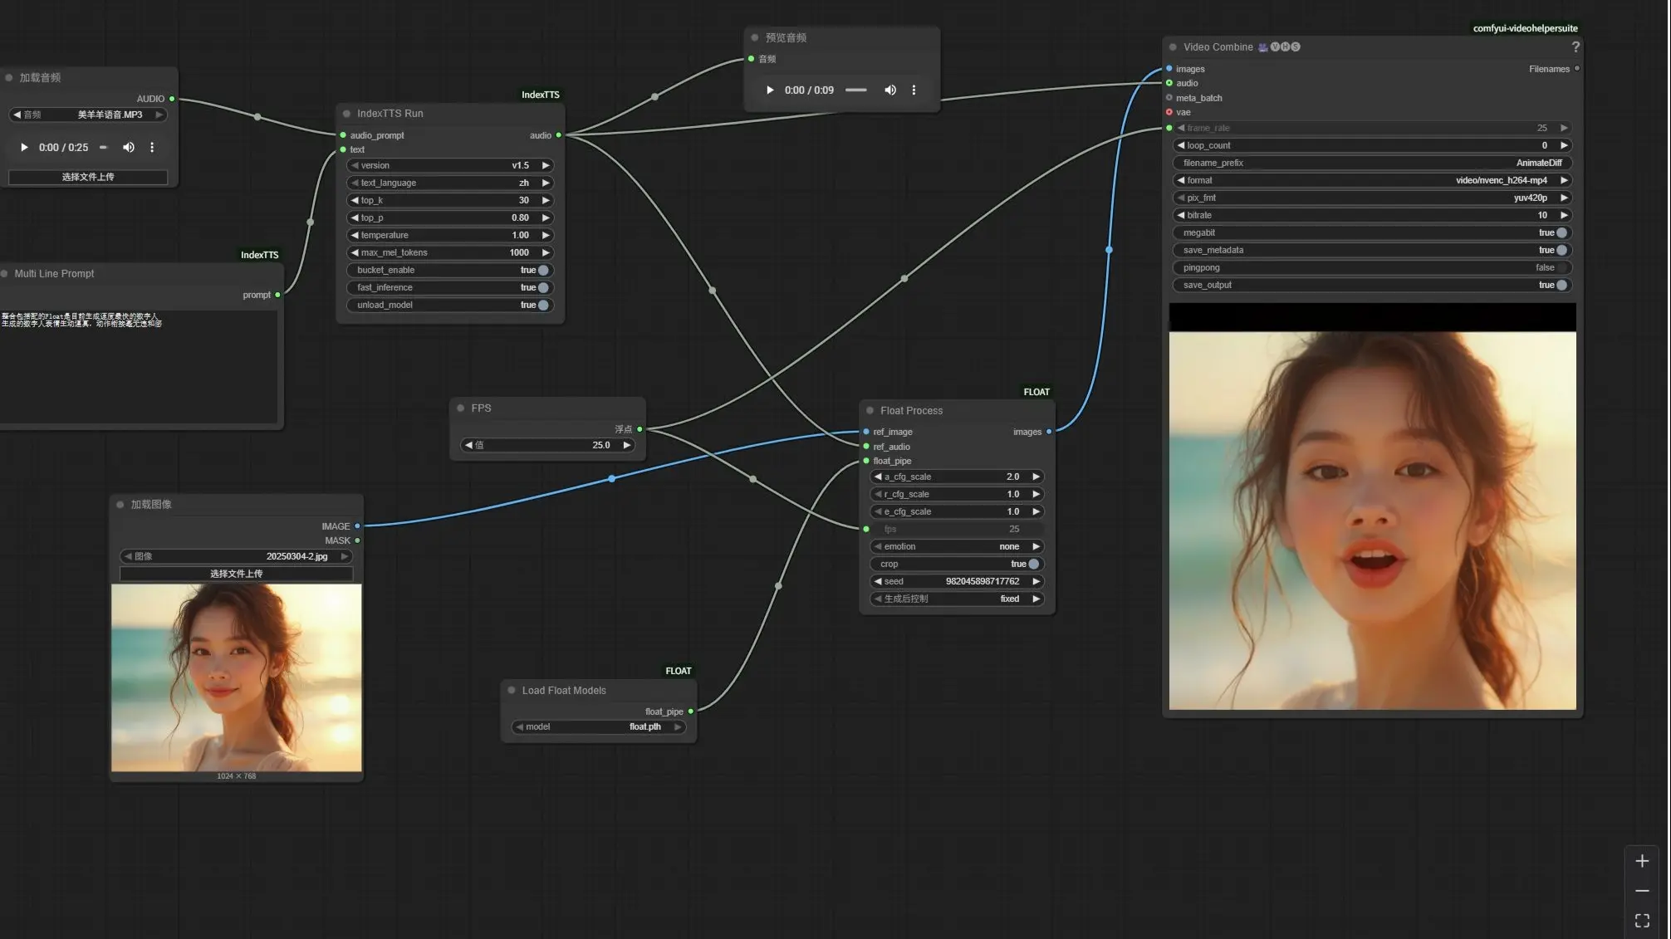Click the 加载音频 volume speaker icon
Viewport: 1671px width, 939px height.
(x=128, y=148)
